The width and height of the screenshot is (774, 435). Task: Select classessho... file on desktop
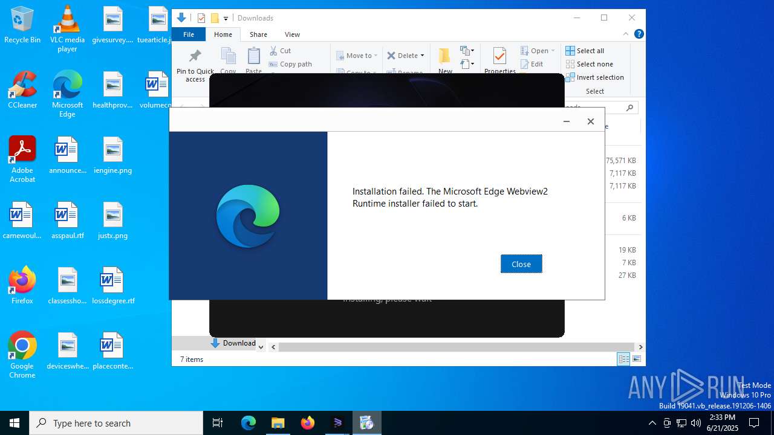(67, 286)
